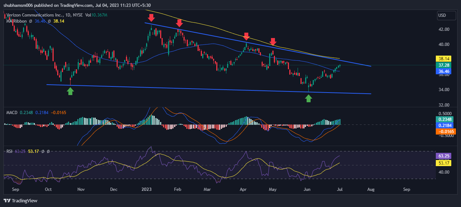The image size is (461, 207).
Task: Click the May label on the time axis
Action: [x=272, y=189]
